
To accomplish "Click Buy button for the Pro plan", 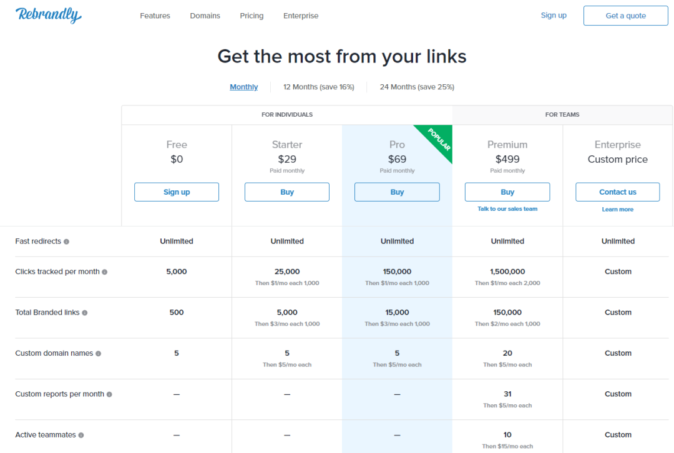I will point(397,192).
